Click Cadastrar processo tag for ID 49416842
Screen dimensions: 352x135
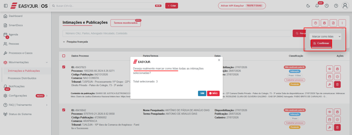click(295, 123)
